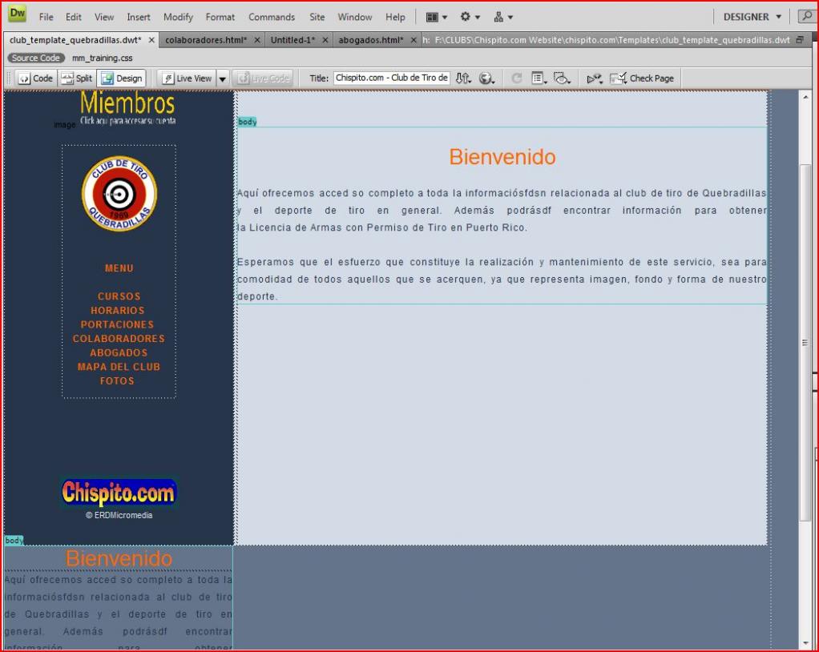
Task: Click the Check Page button
Action: [x=642, y=78]
